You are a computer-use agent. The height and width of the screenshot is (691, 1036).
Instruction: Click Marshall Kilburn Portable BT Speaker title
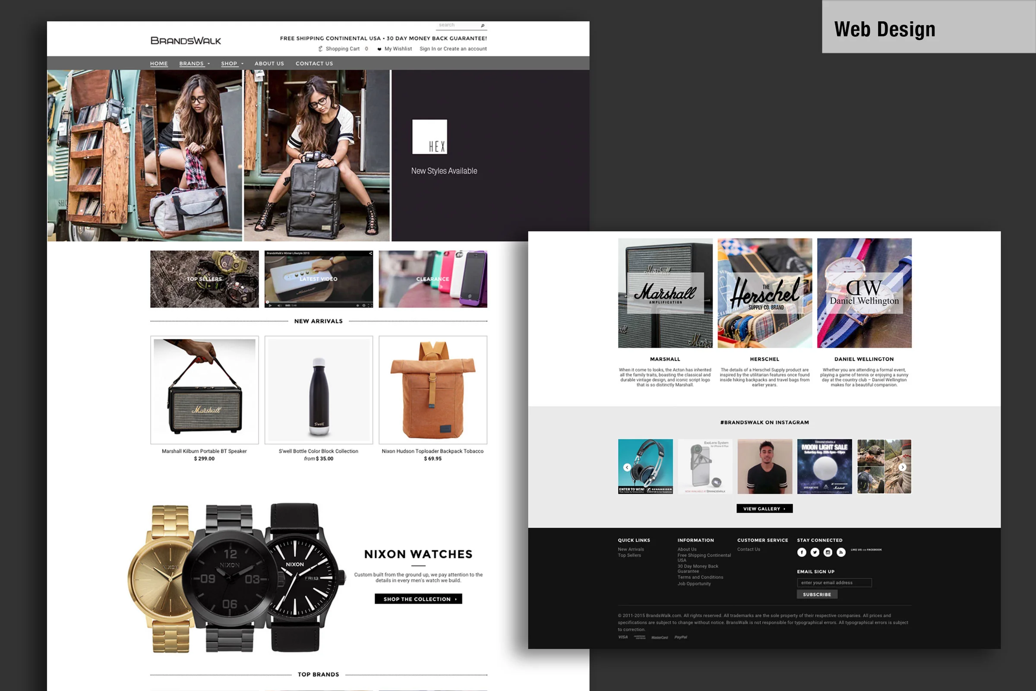[x=204, y=451]
